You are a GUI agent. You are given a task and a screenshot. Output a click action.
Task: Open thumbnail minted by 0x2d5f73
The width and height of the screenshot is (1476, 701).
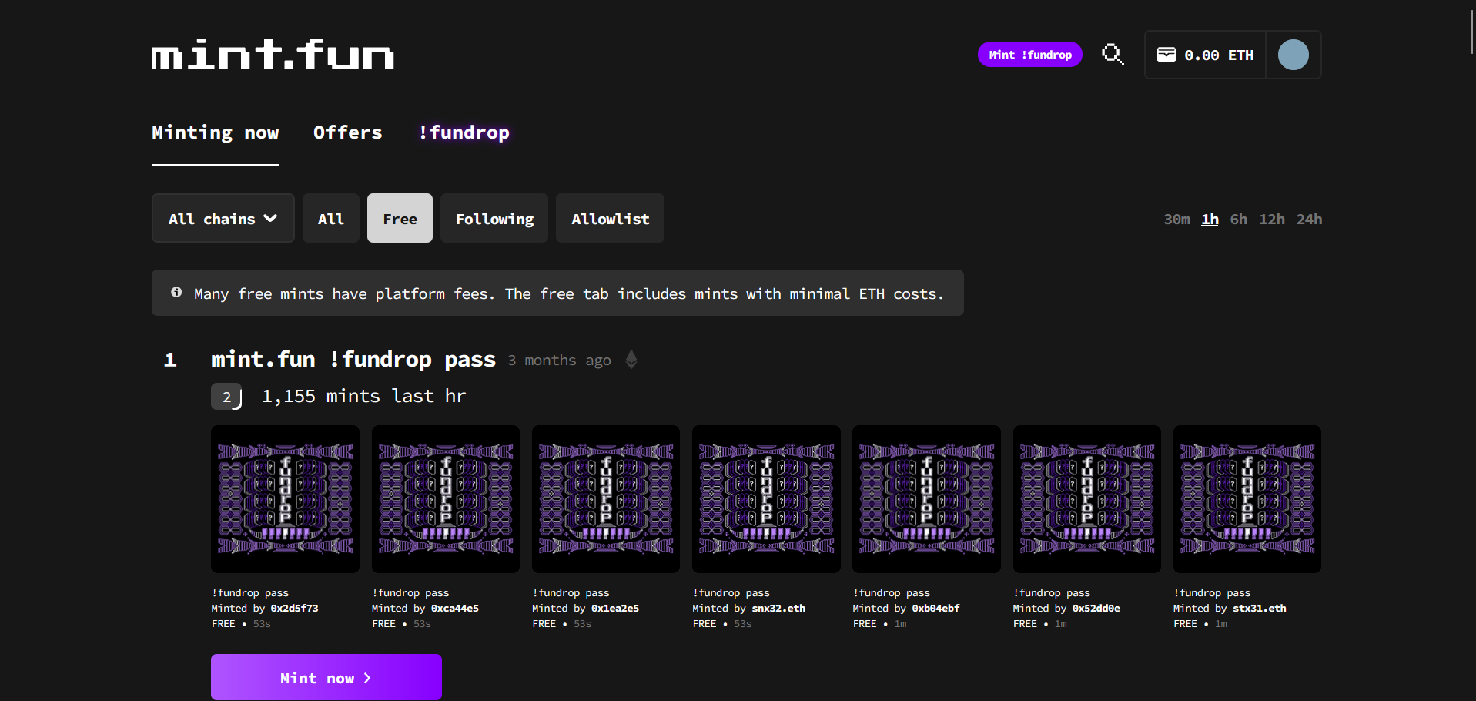pos(286,499)
